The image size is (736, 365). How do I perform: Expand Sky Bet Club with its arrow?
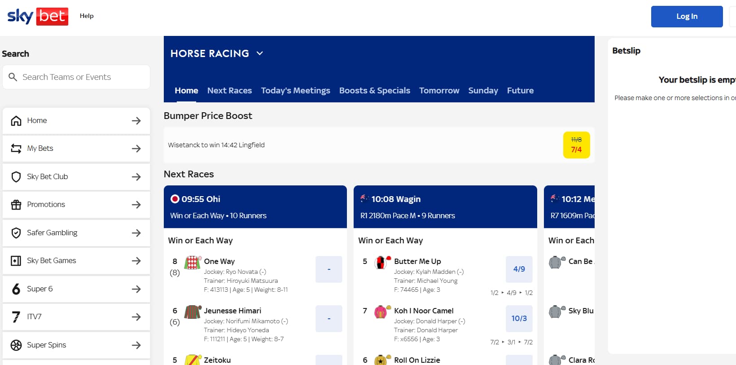[x=136, y=176]
